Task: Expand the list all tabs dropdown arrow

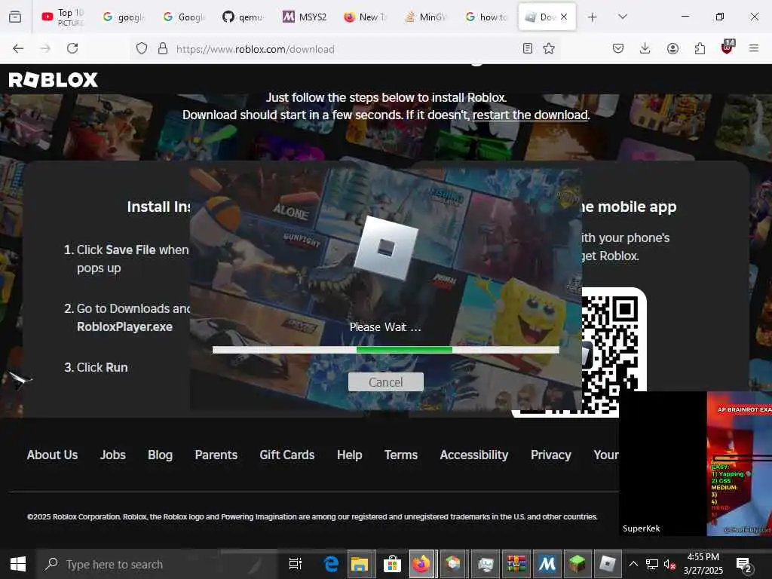Action: 623,17
